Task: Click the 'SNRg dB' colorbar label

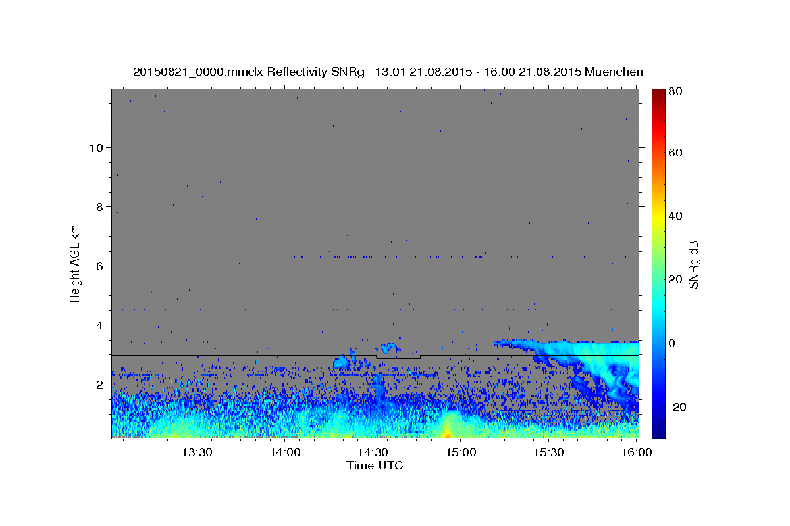Action: [693, 264]
